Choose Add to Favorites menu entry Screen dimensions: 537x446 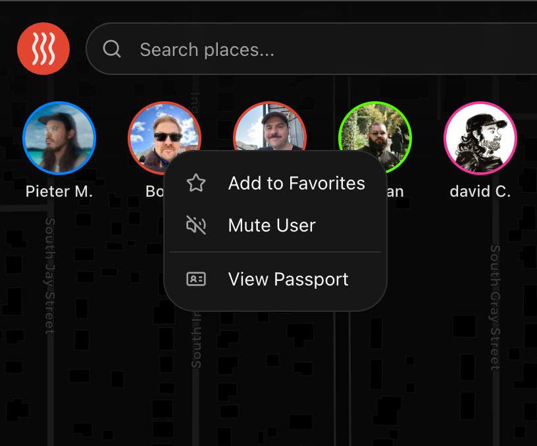(x=296, y=183)
